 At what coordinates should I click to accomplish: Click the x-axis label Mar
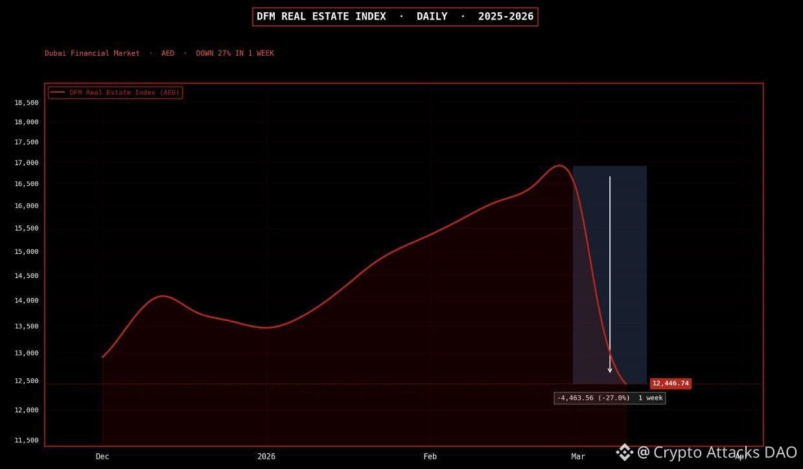click(578, 457)
